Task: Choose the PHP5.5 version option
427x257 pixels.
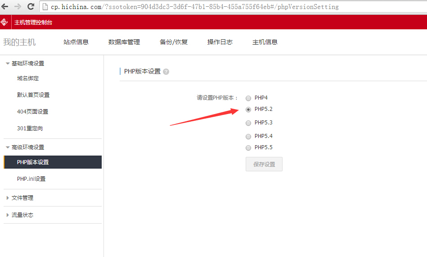Action: point(248,147)
